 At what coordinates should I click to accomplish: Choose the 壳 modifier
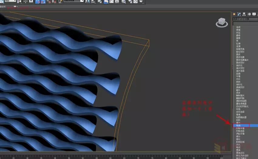[x=237, y=41]
